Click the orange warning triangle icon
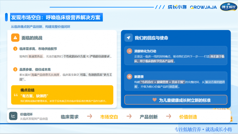Image resolution: width=238 pixels, height=134 pixels. click(15, 38)
